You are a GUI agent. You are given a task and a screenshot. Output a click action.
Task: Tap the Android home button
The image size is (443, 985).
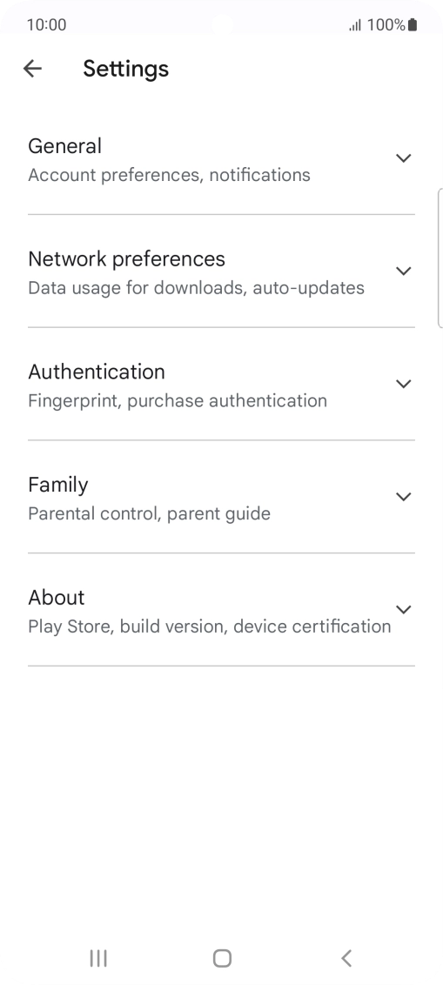pos(222,958)
